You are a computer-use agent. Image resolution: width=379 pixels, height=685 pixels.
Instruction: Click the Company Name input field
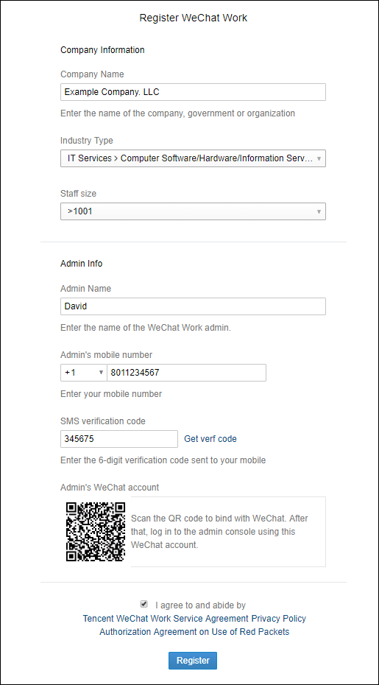(x=193, y=92)
